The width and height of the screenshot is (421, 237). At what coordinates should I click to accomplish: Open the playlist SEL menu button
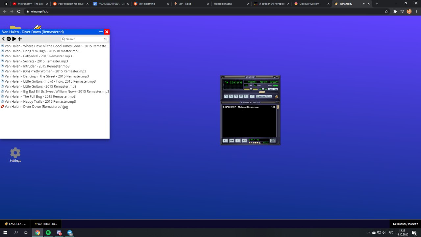238,141
